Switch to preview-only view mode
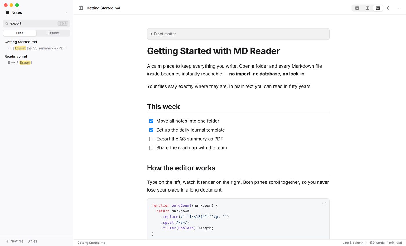This screenshot has width=406, height=246. click(378, 8)
